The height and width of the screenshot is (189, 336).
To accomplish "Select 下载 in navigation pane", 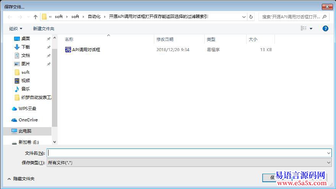I will coord(26,47).
